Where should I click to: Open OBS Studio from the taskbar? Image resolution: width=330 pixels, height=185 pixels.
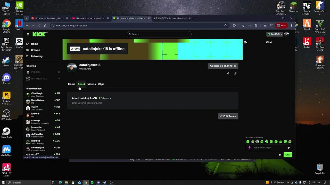coord(111,182)
